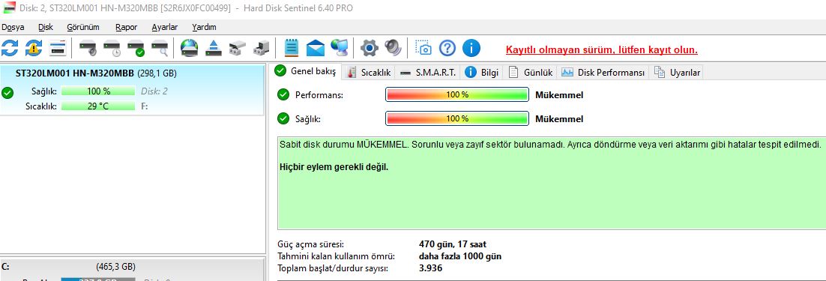
Task: Switch to the Uyarılar tab
Action: coord(677,73)
